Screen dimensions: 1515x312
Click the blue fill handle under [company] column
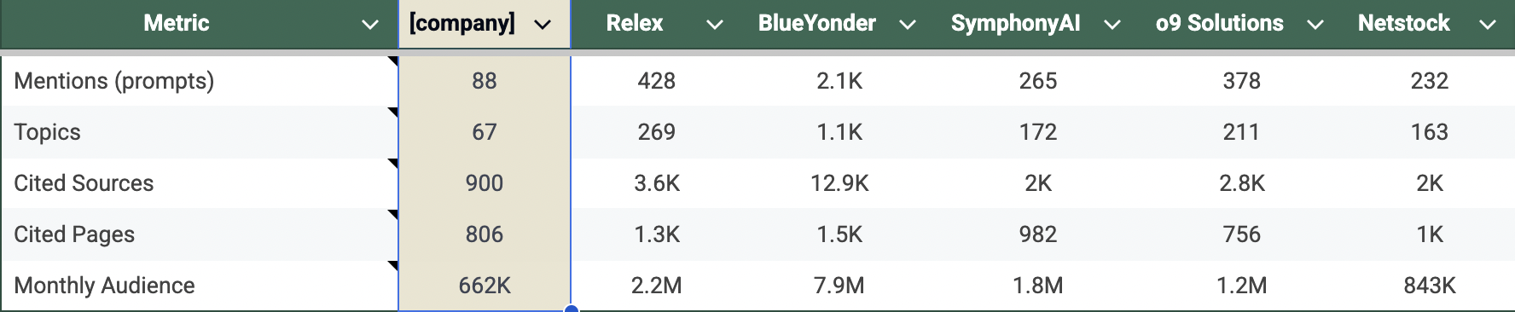pyautogui.click(x=571, y=308)
